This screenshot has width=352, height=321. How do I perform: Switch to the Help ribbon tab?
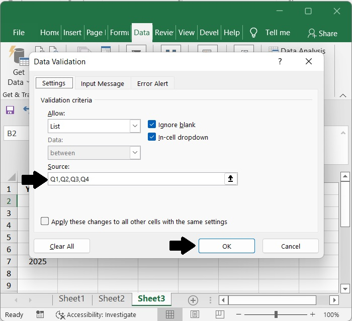click(232, 33)
